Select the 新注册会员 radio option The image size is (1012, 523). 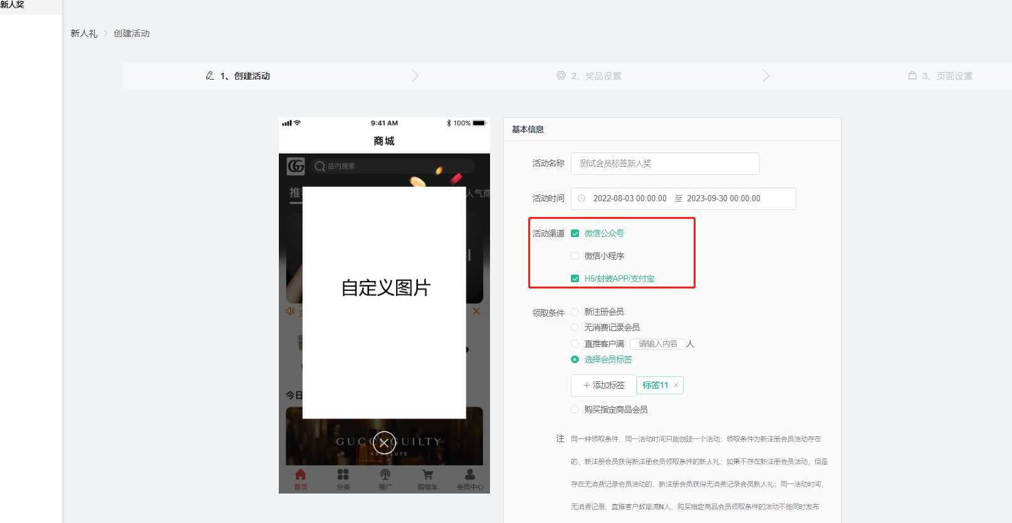coord(575,312)
